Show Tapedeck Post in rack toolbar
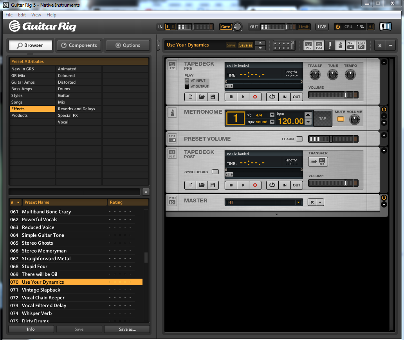Image resolution: width=404 pixels, height=340 pixels. point(319,45)
